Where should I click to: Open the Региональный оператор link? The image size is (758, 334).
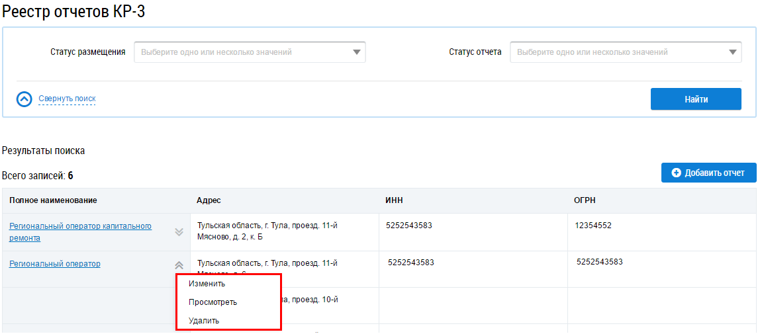tap(55, 263)
